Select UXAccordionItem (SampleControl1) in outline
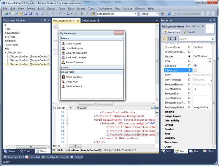Image resolution: width=219 pixels, height=166 pixels. [29, 56]
